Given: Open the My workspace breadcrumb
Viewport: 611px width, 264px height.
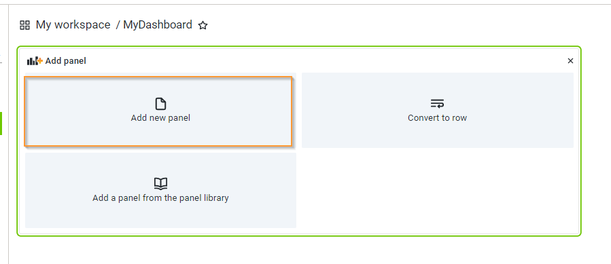Looking at the screenshot, I should coord(73,25).
